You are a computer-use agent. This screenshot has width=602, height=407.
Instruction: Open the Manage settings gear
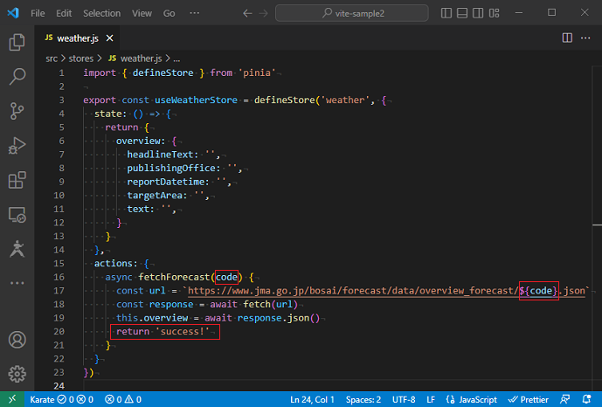[17, 374]
